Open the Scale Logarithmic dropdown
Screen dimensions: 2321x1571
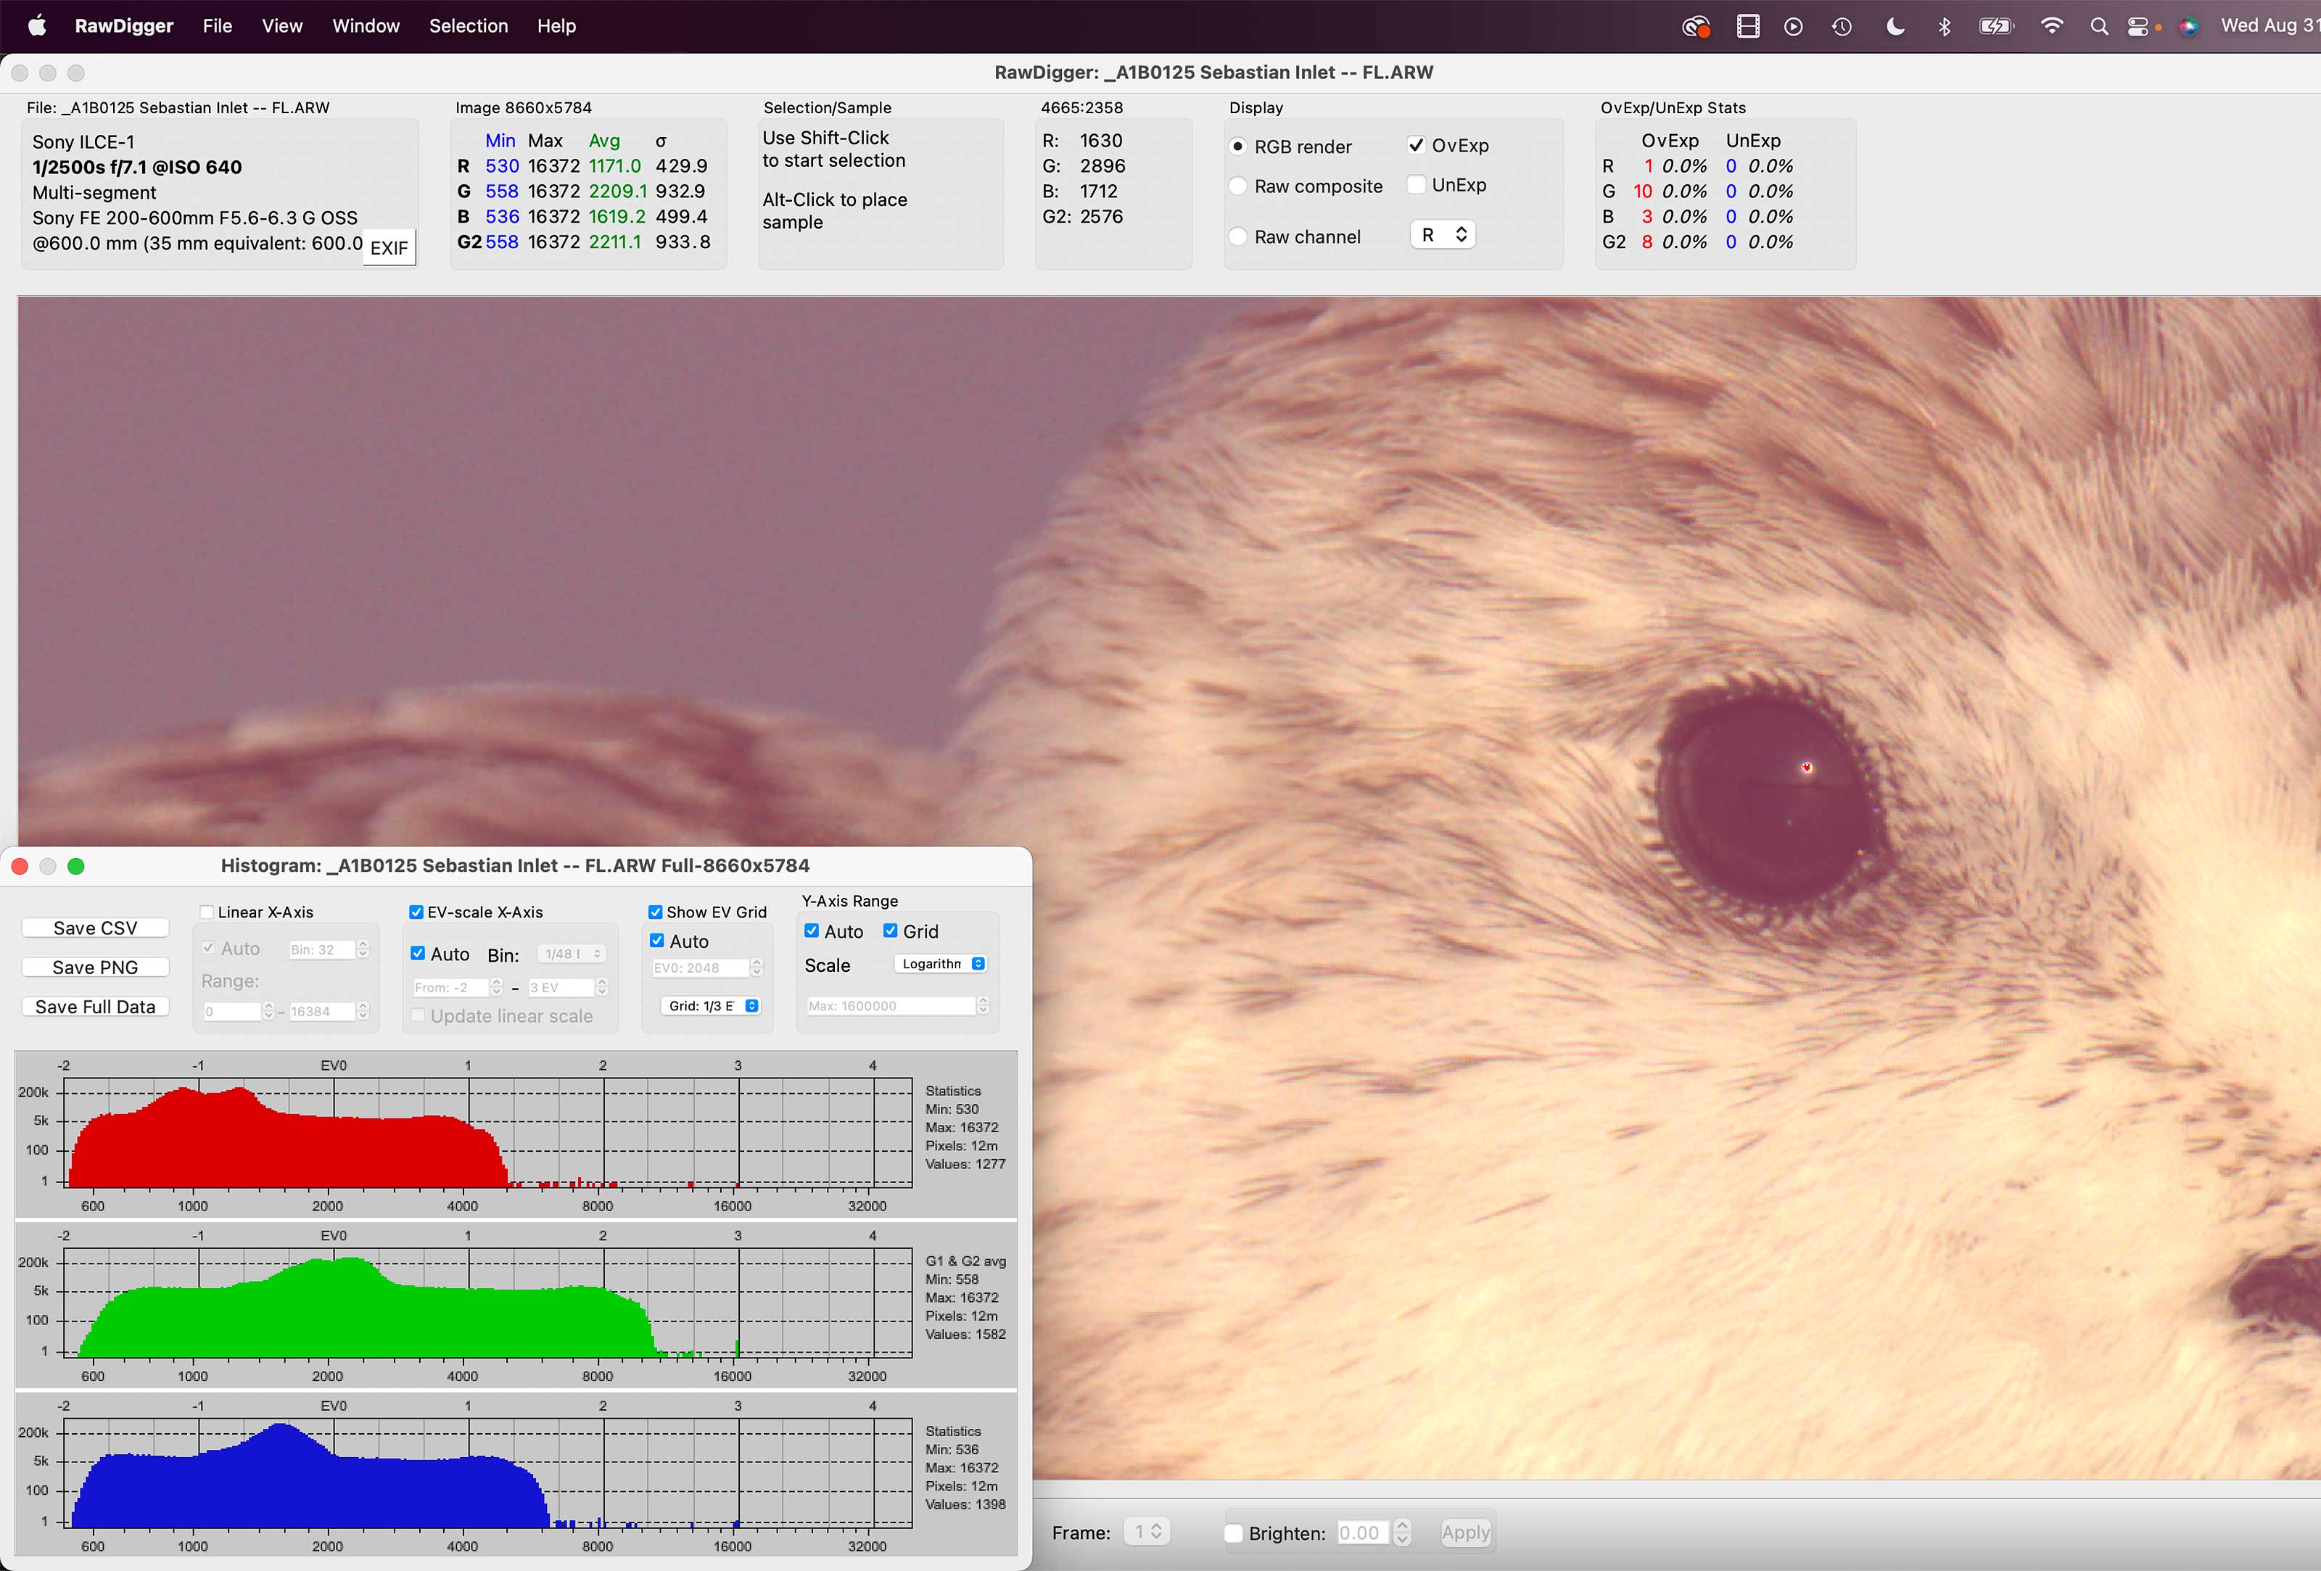pyautogui.click(x=941, y=964)
